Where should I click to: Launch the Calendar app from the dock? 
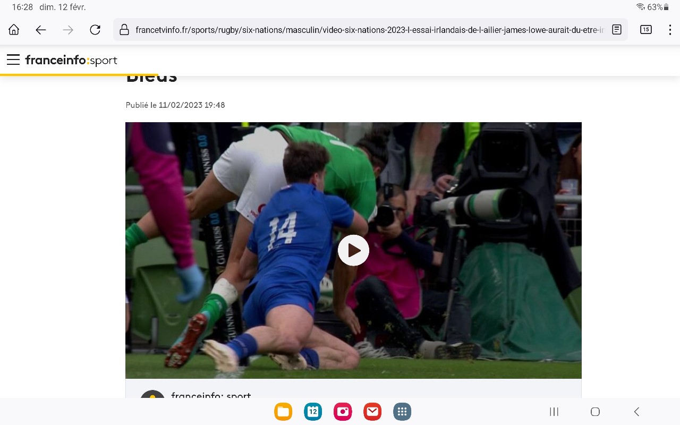(313, 411)
